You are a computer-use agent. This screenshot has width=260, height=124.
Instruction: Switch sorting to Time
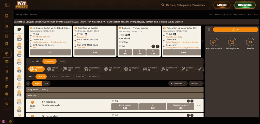(46, 83)
